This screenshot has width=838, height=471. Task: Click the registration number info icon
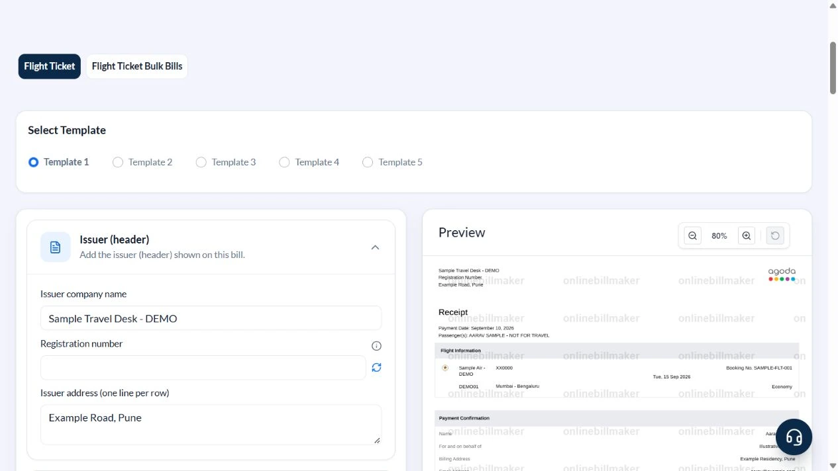[376, 346]
